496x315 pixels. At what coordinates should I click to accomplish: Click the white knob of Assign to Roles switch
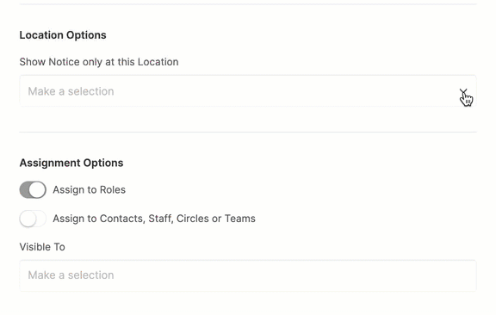coord(38,189)
